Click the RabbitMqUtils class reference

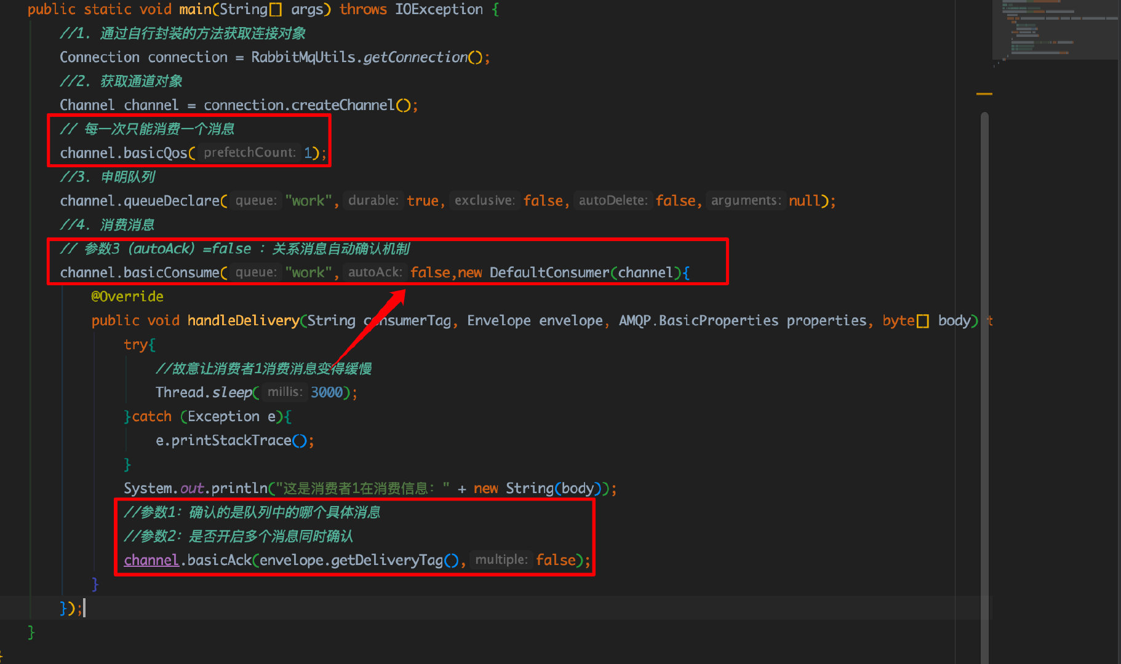(x=303, y=57)
